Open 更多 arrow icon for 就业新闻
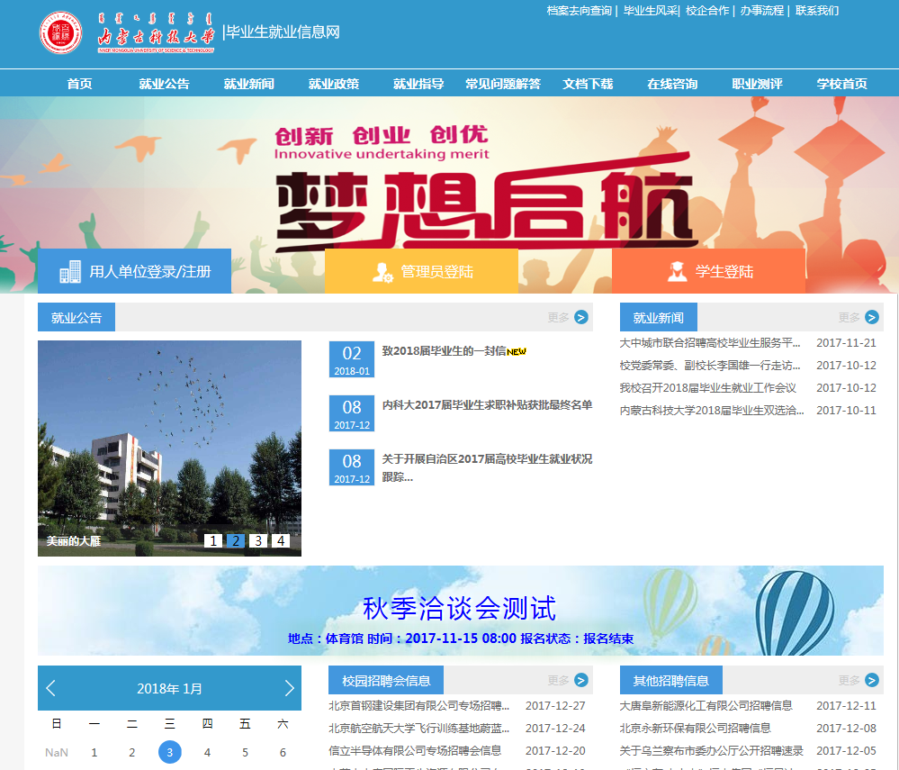The image size is (899, 770). click(x=871, y=317)
